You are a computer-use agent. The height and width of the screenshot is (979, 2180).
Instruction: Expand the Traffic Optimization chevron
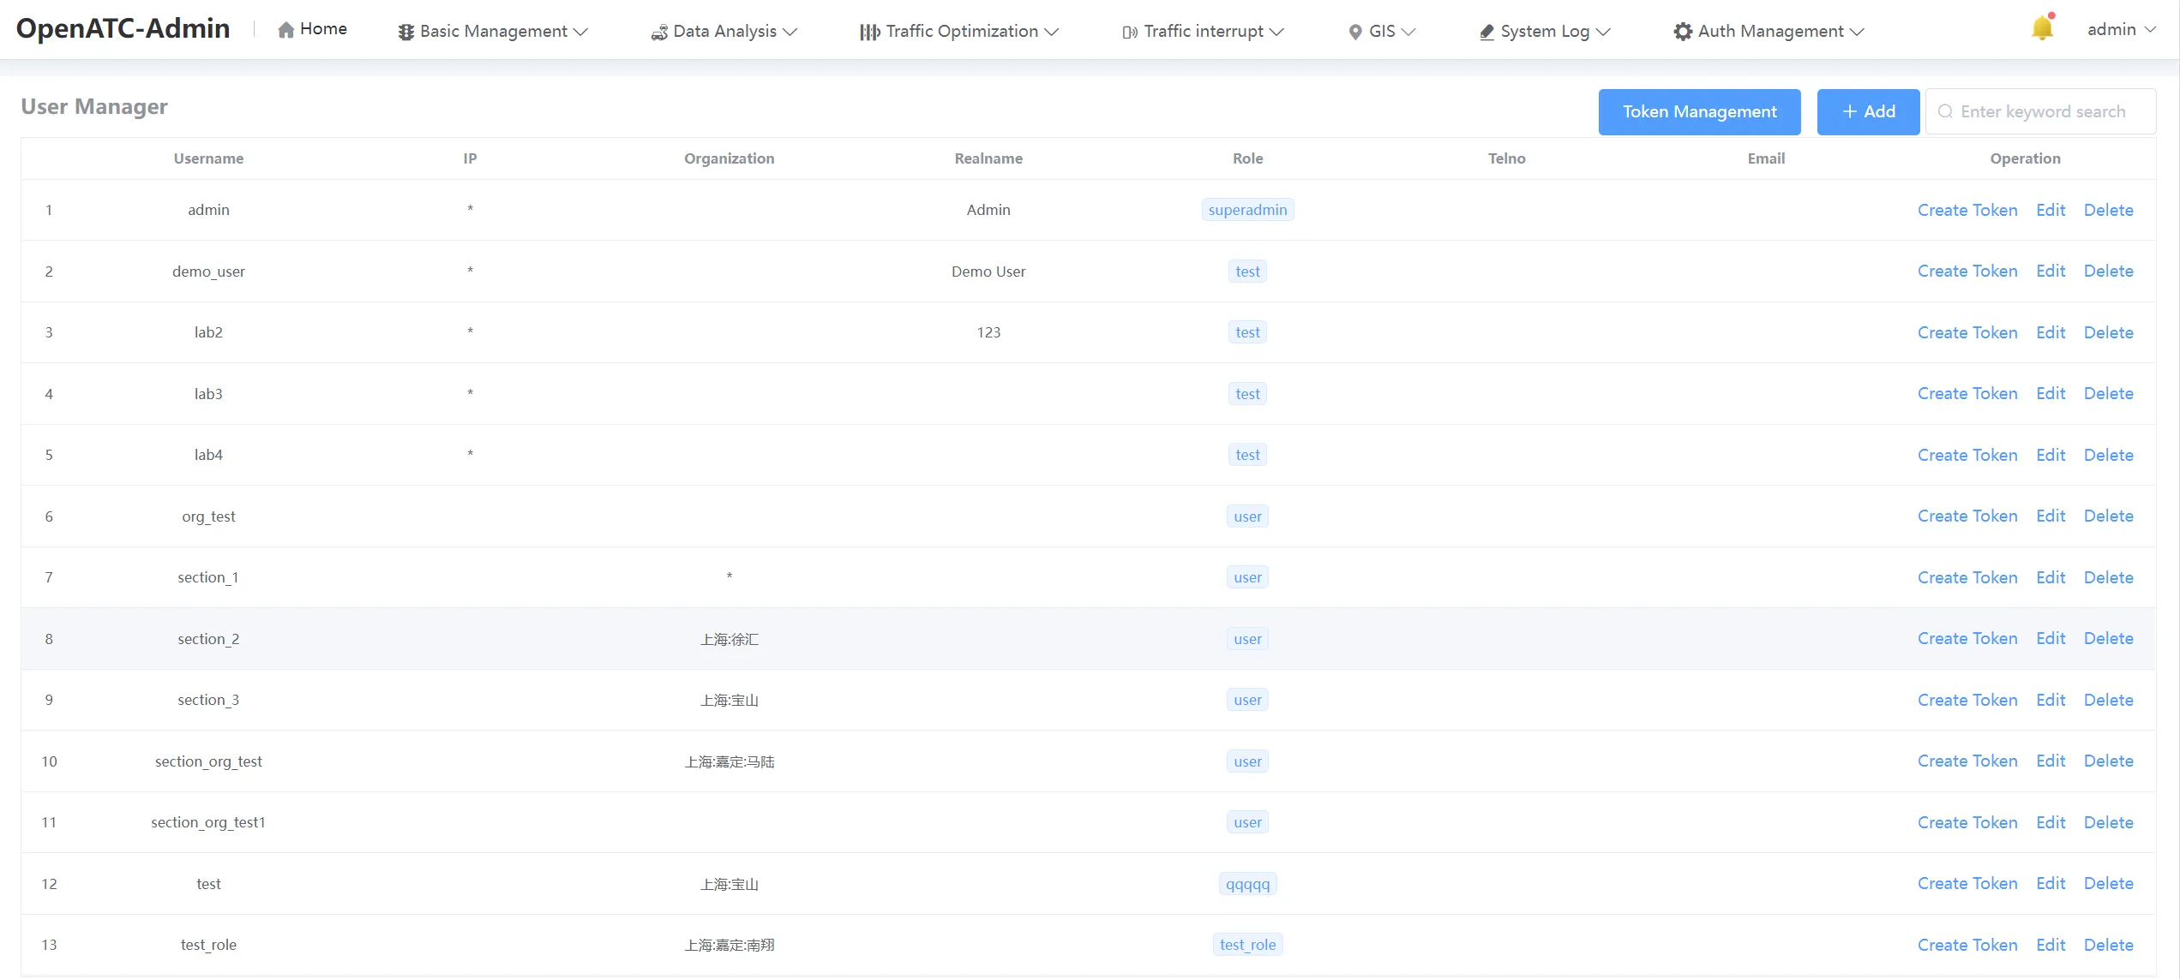1051,32
